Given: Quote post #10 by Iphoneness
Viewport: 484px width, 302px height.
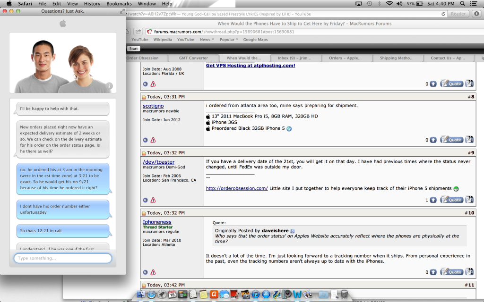Looking at the screenshot, I should pos(452,272).
